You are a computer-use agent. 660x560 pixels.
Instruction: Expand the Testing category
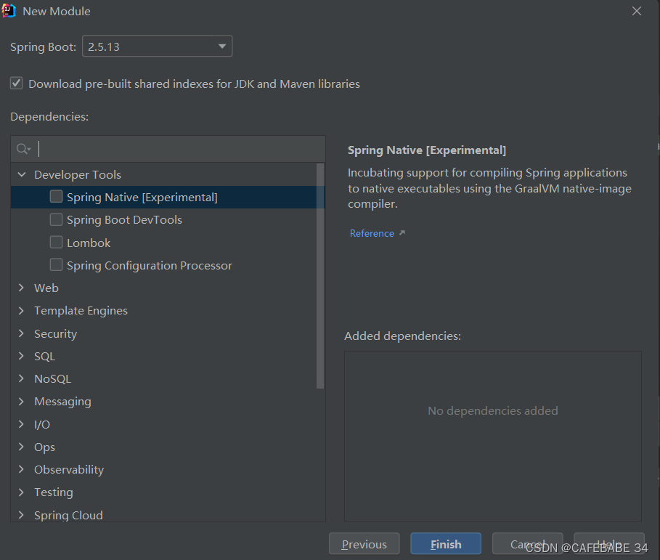(21, 492)
